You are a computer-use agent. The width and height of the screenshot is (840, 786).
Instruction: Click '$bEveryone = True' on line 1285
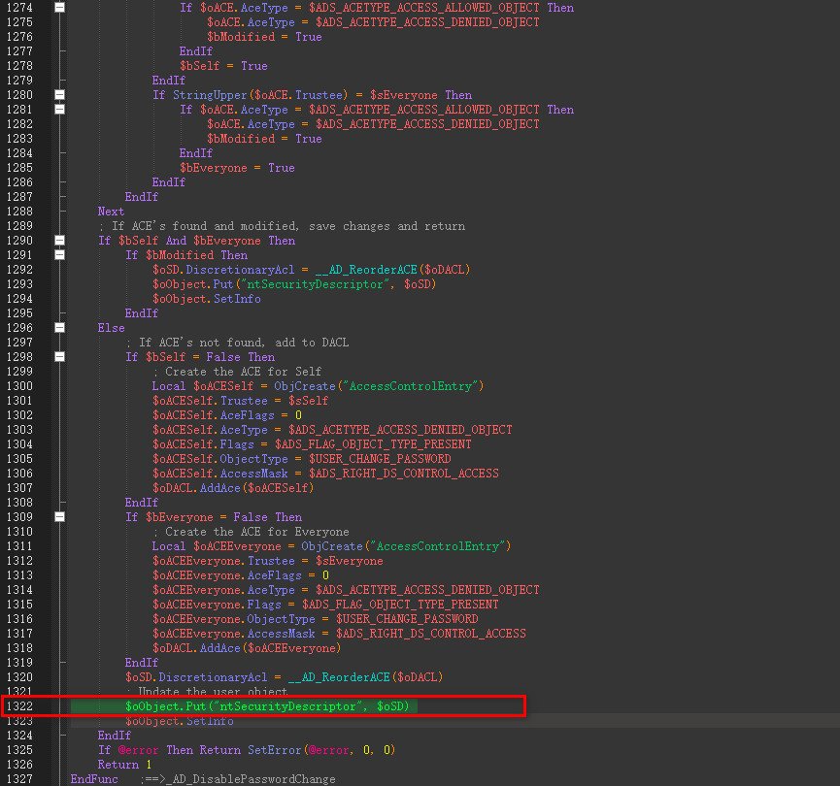[237, 168]
